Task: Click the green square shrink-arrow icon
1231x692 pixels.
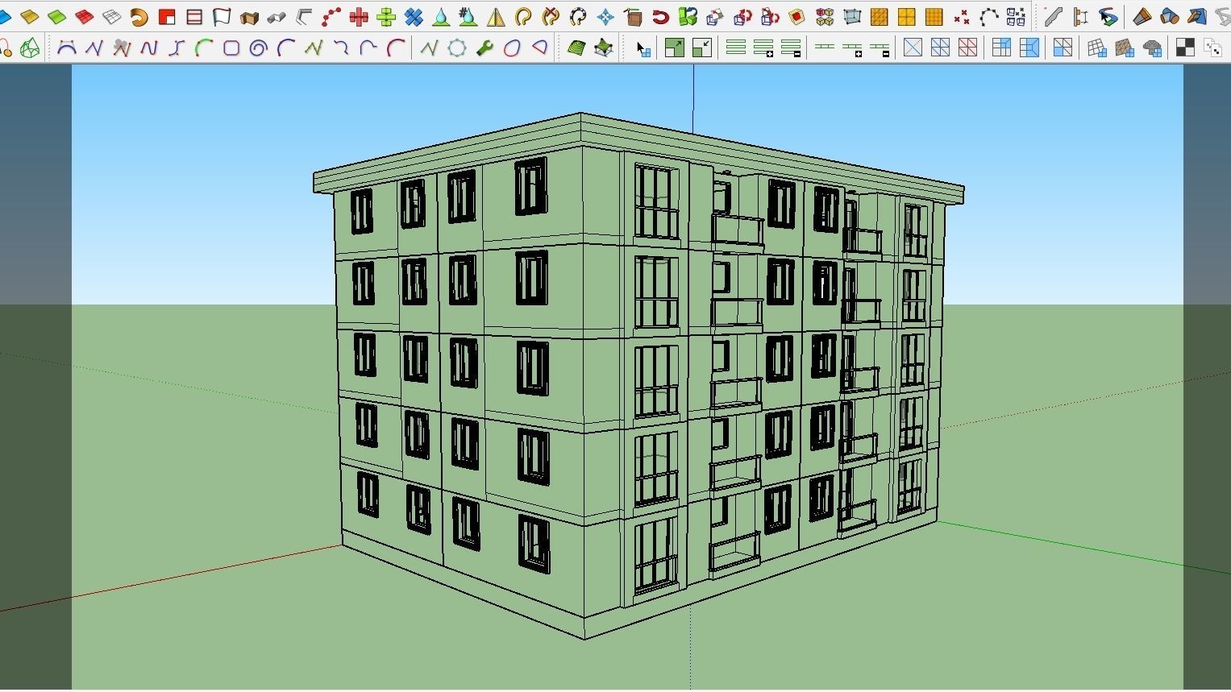Action: tap(702, 48)
